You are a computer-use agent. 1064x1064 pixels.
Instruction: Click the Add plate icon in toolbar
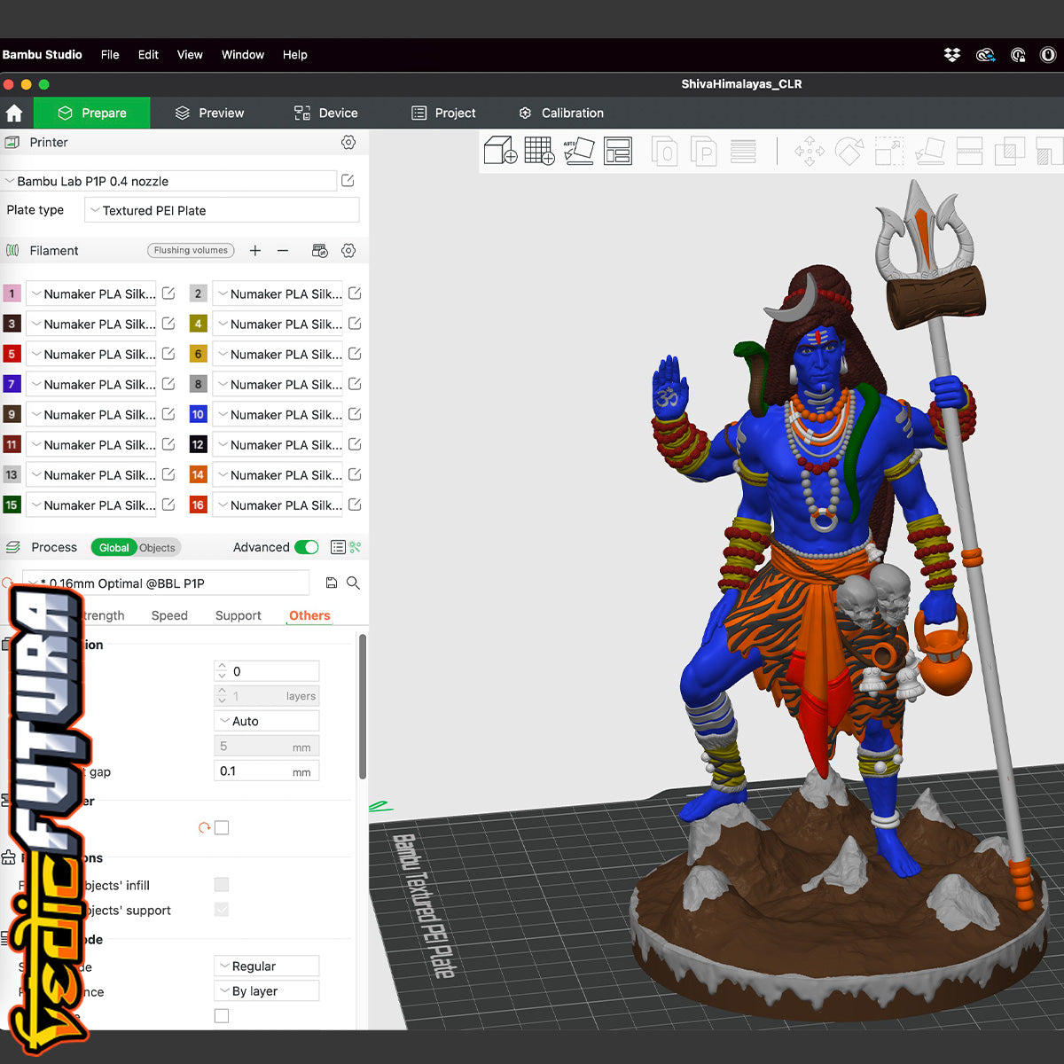click(539, 151)
